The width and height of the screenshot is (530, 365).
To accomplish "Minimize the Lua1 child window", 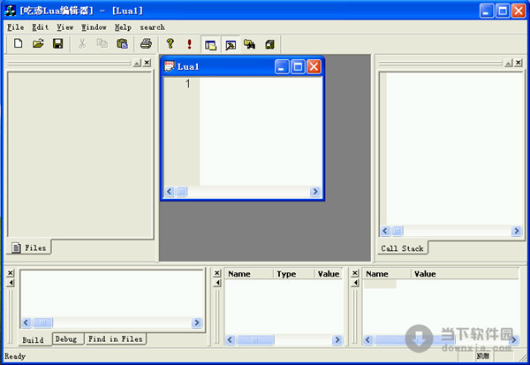I will [282, 66].
